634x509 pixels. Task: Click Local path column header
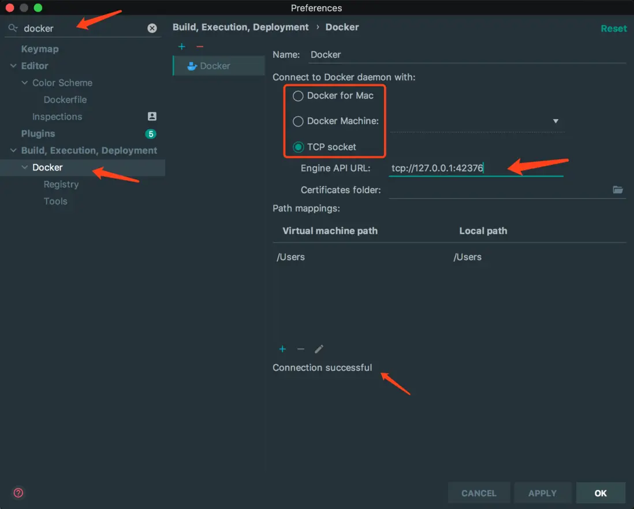click(483, 231)
